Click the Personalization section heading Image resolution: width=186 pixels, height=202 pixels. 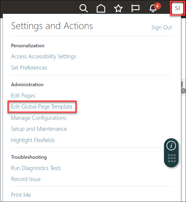[28, 46]
